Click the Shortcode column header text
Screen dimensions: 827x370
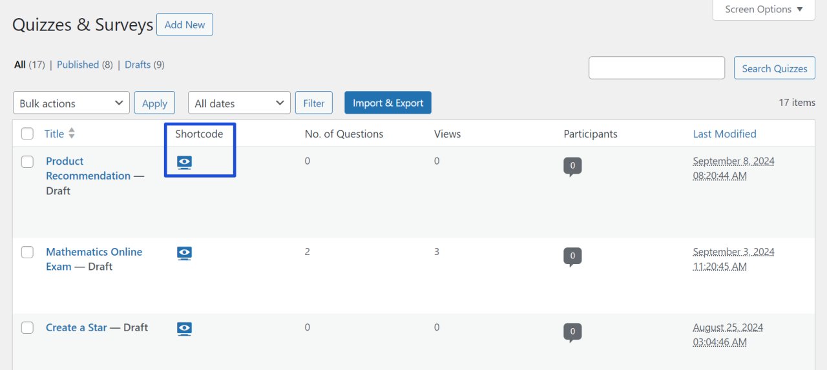pyautogui.click(x=199, y=134)
